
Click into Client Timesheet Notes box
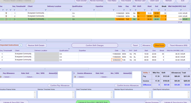(93, 94)
